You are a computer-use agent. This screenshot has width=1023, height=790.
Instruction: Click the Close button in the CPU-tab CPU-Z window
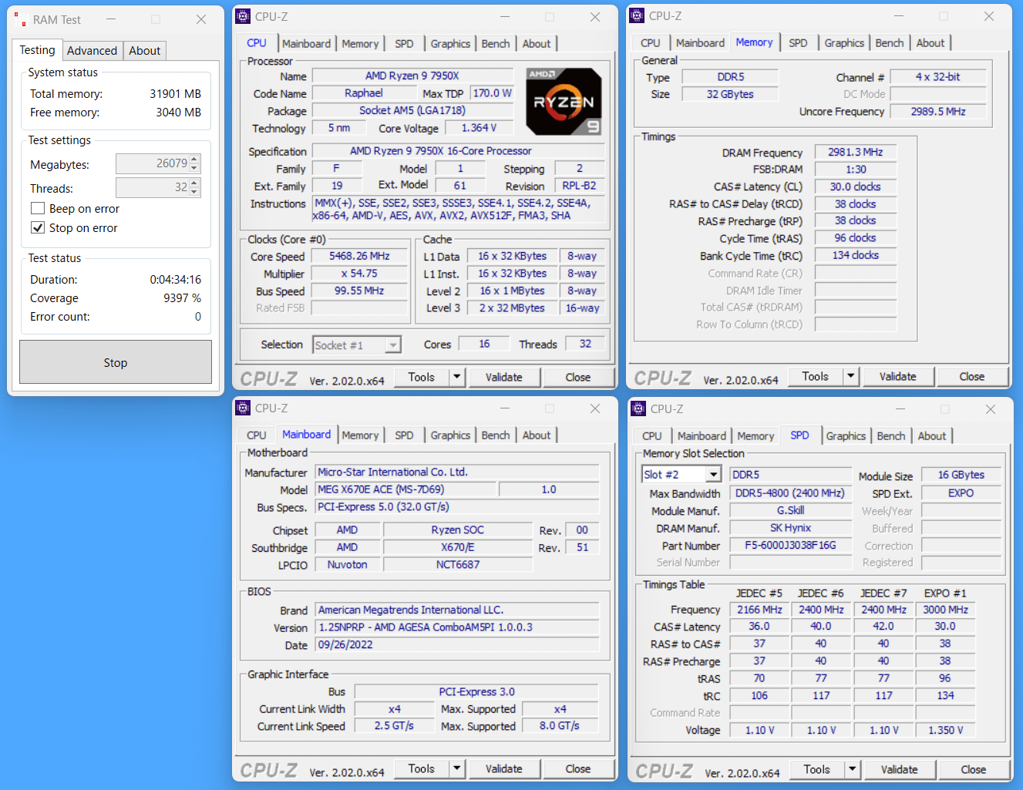[578, 377]
